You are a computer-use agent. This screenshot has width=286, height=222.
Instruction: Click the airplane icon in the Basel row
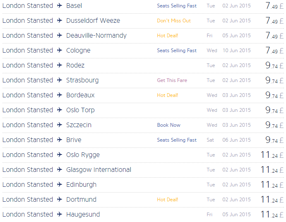(60, 5)
